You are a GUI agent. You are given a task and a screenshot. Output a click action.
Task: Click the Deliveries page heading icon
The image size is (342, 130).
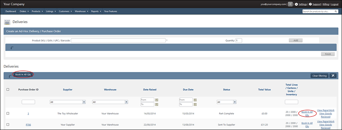[x=7, y=22]
